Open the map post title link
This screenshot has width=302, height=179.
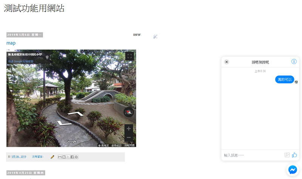pos(11,43)
